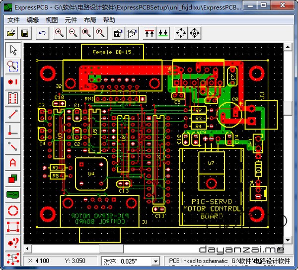Click the C10 capacitor label
The height and width of the screenshot is (270, 298).
(59, 98)
